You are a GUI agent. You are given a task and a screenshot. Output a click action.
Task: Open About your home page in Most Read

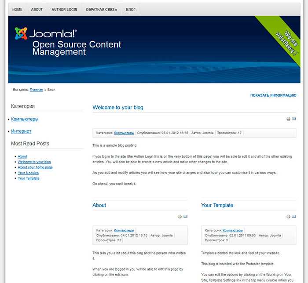tap(35, 167)
